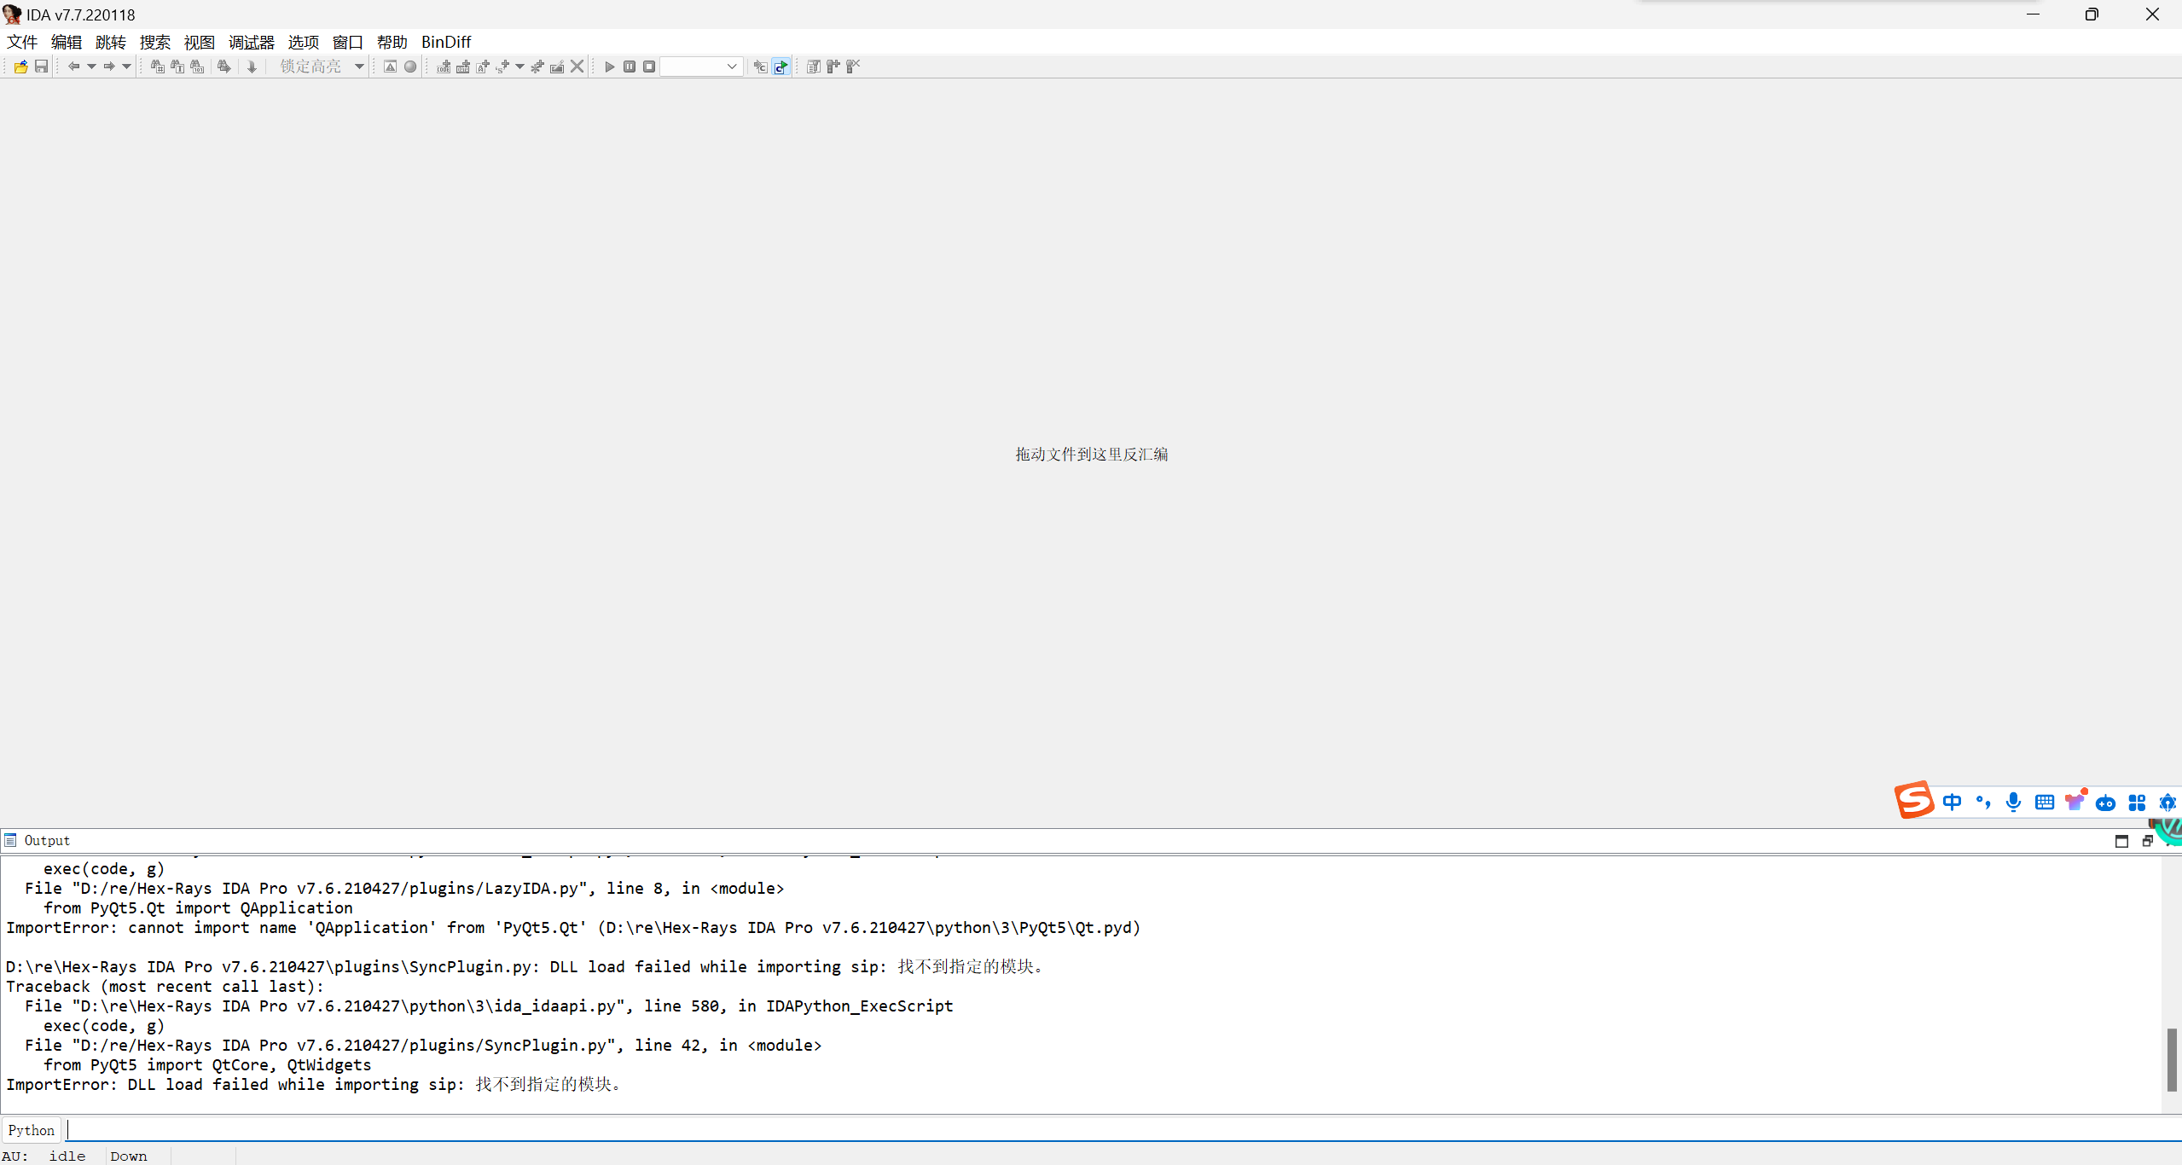Click the Sogou skin shirt icon
This screenshot has width=2182, height=1165.
(2075, 802)
